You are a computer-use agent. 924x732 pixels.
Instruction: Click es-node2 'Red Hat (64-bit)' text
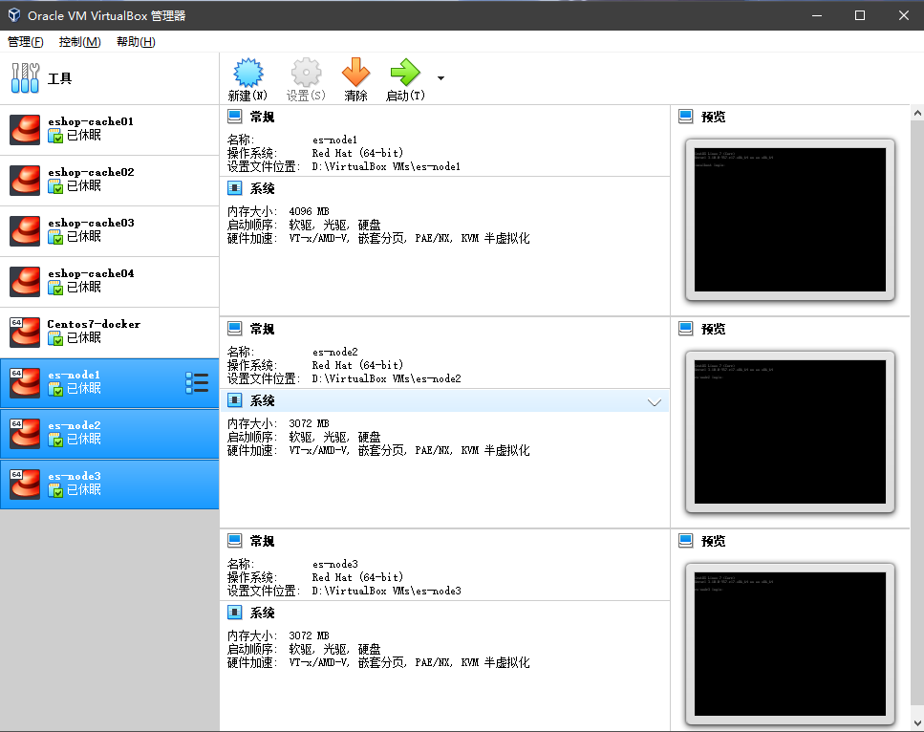(x=357, y=365)
